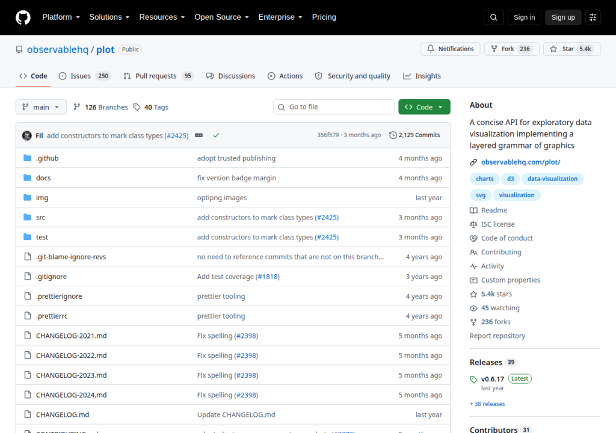Expand the Platform menu

click(61, 17)
